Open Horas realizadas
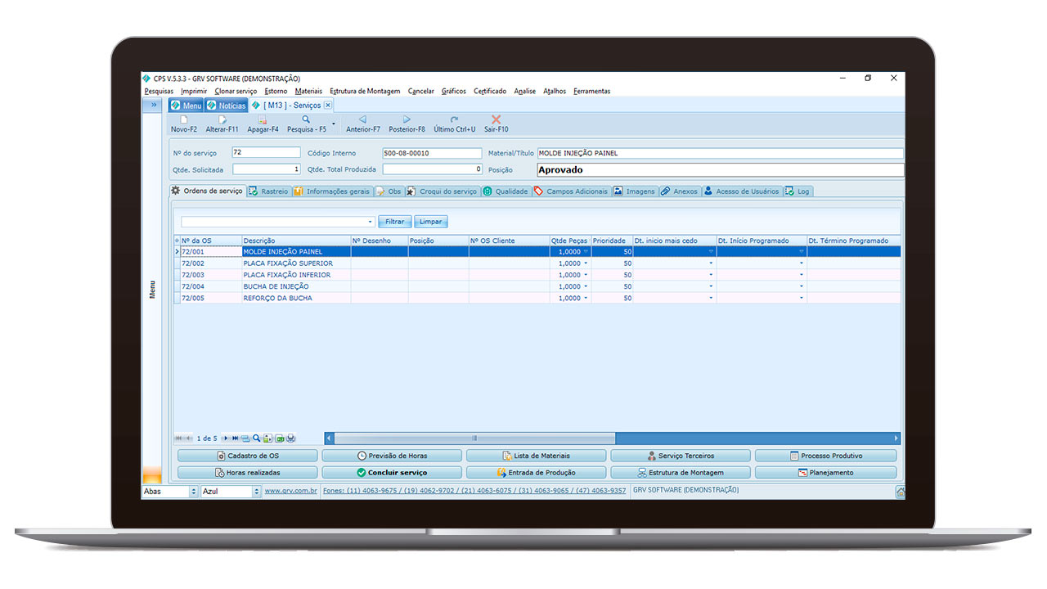 click(247, 473)
